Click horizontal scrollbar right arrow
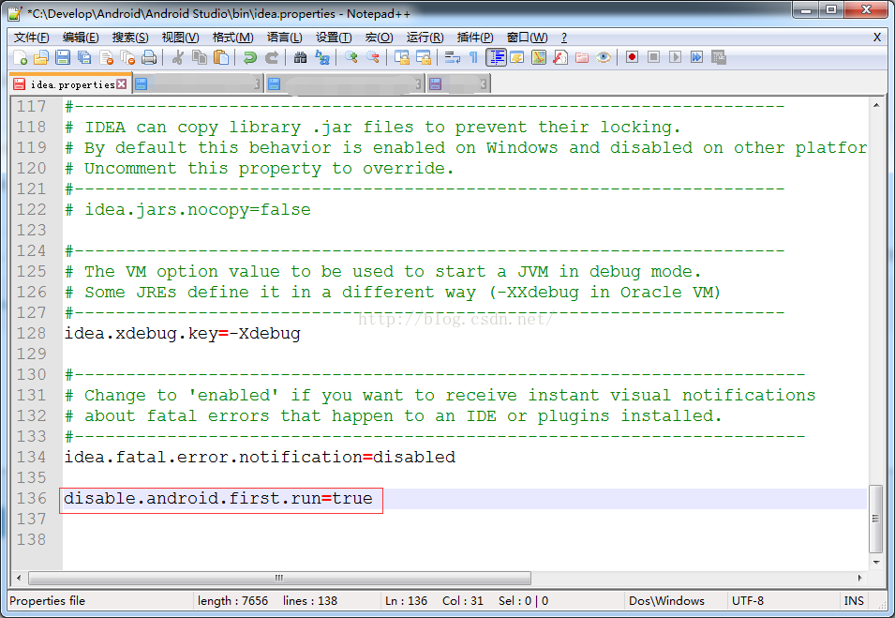 tap(859, 578)
